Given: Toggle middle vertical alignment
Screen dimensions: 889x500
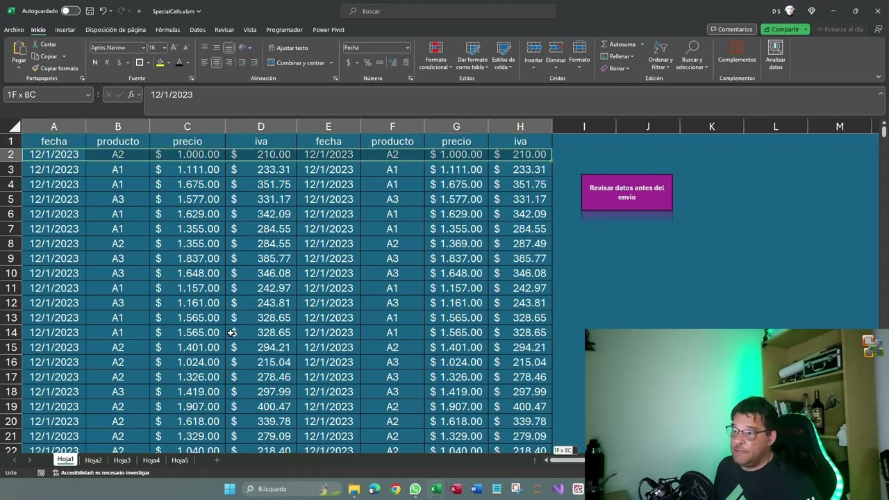Looking at the screenshot, I should [x=216, y=47].
